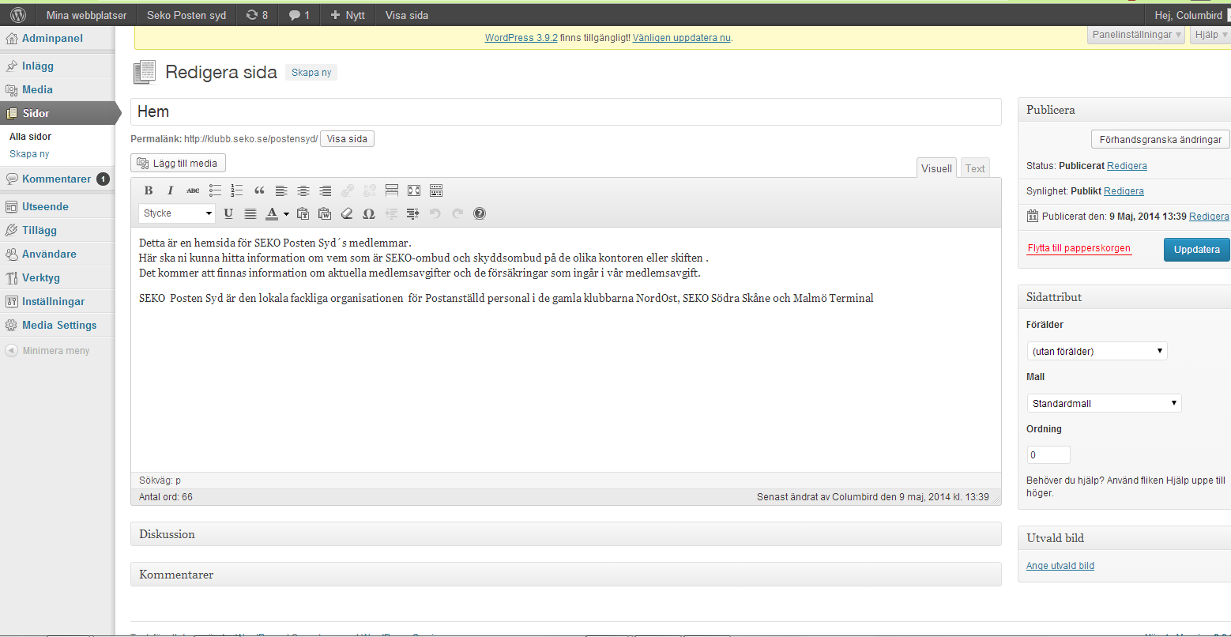
Task: Increase indent of the paragraph
Action: pyautogui.click(x=412, y=213)
